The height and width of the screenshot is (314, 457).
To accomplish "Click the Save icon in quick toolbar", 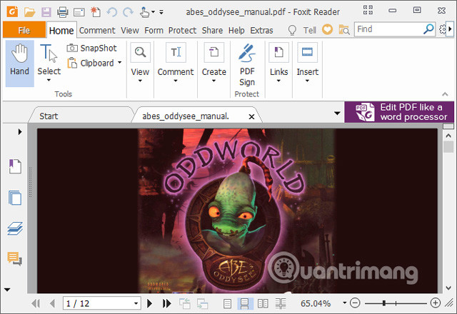I will tap(46, 12).
